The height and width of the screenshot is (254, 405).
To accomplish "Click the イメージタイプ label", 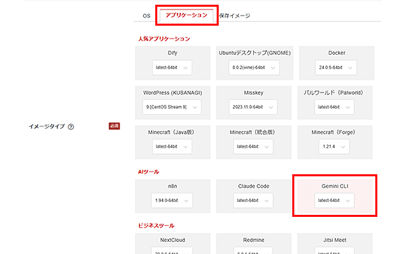I will pos(47,126).
